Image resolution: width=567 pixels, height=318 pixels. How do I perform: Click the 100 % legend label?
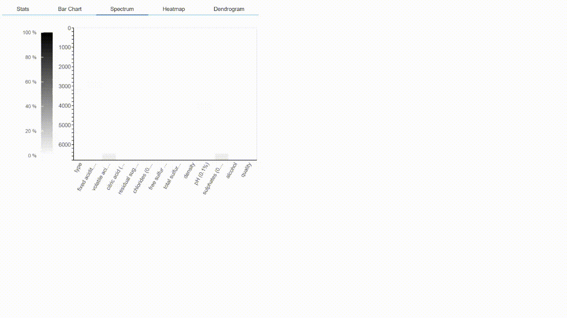coord(30,33)
